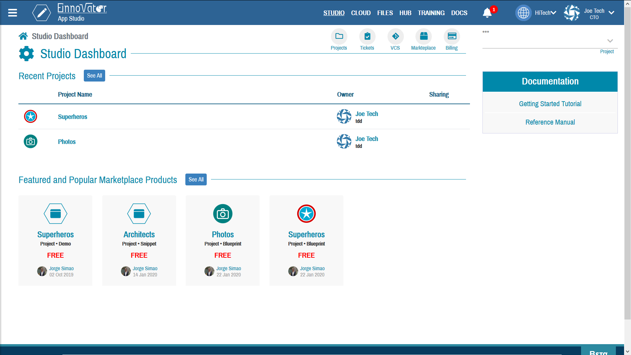Open the globe/language selector icon
Image resolution: width=631 pixels, height=355 pixels.
click(x=523, y=12)
